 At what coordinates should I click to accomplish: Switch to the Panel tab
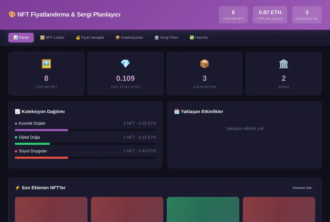(x=21, y=37)
